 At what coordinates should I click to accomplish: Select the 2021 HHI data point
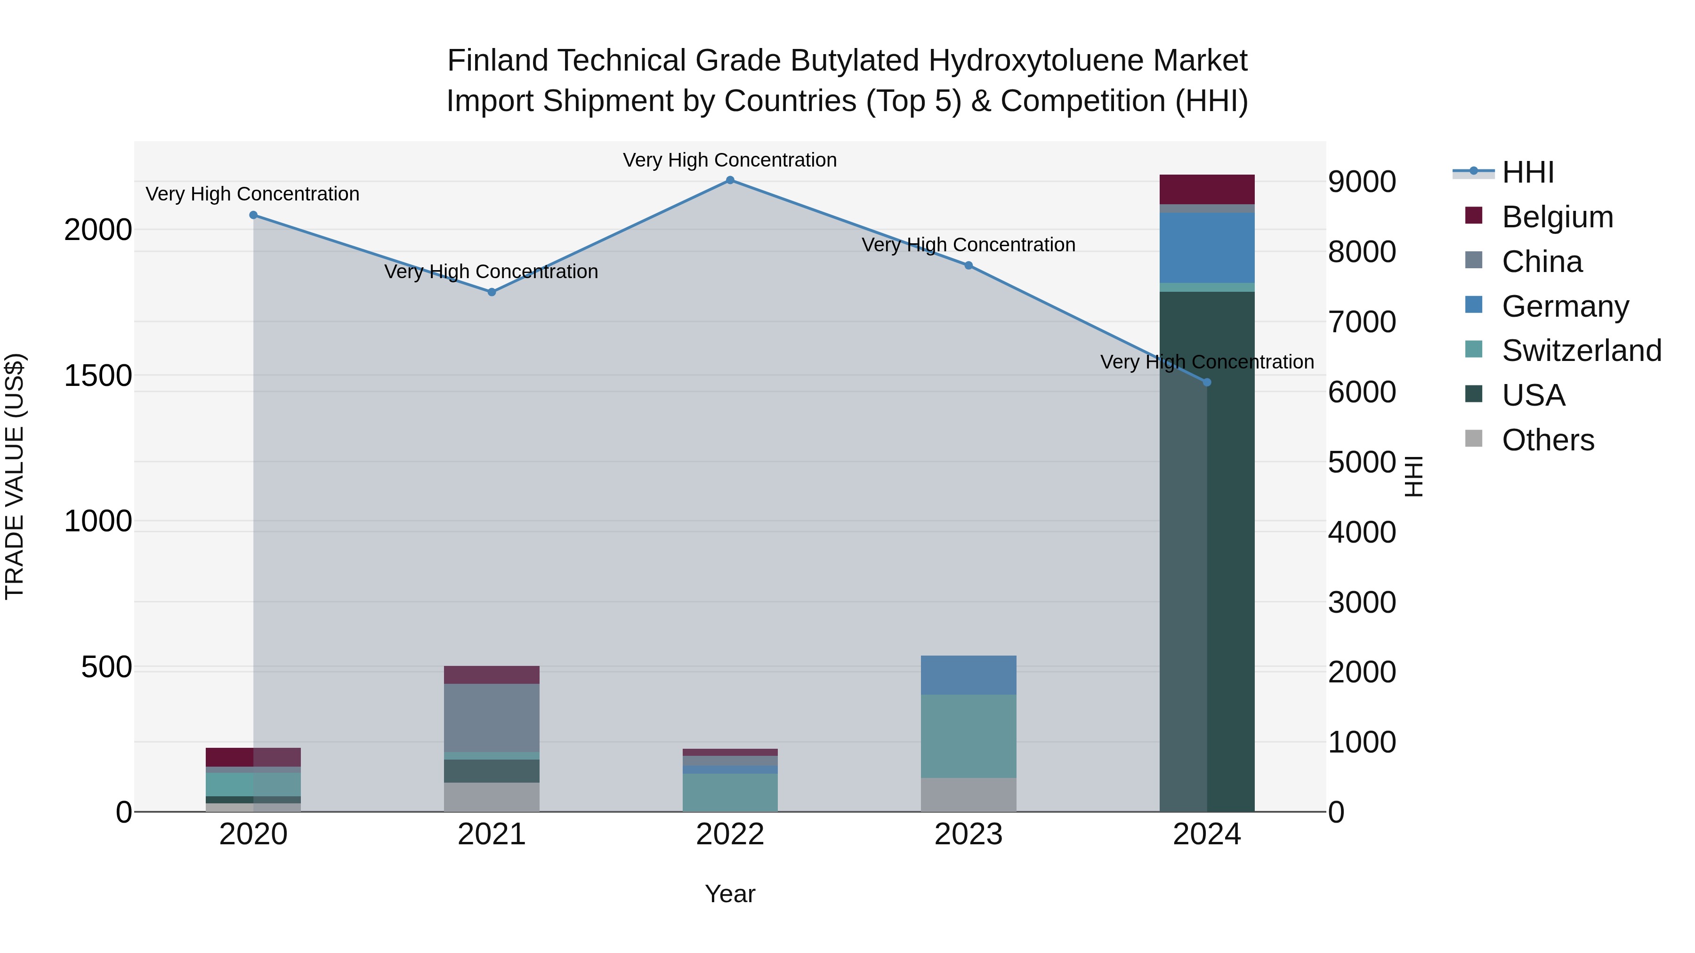(492, 292)
